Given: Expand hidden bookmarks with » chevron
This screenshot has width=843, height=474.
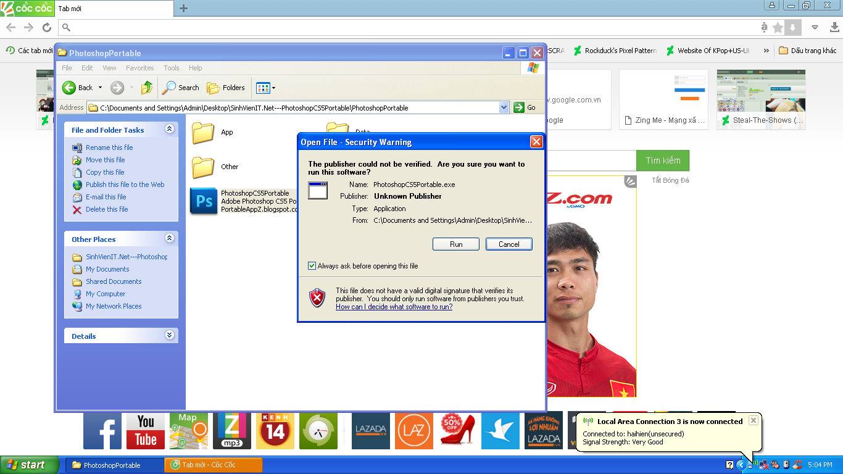Looking at the screenshot, I should tap(766, 51).
